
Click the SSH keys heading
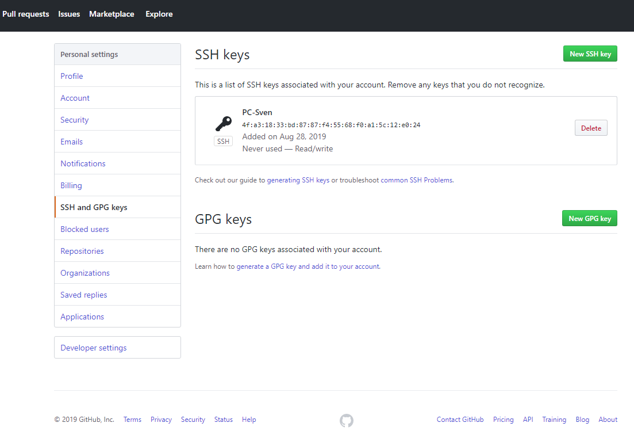(x=222, y=55)
